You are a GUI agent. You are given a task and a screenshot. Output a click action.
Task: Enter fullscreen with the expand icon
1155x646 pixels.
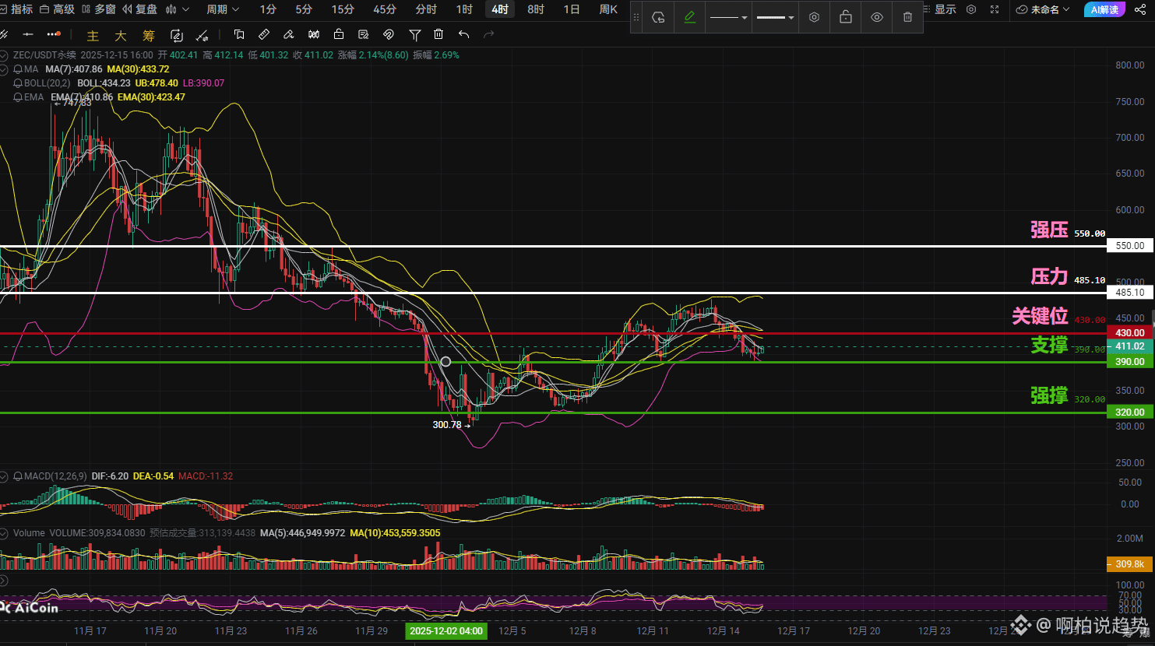pyautogui.click(x=995, y=9)
